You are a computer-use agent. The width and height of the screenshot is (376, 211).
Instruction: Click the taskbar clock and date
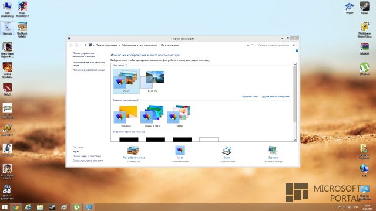367,207
